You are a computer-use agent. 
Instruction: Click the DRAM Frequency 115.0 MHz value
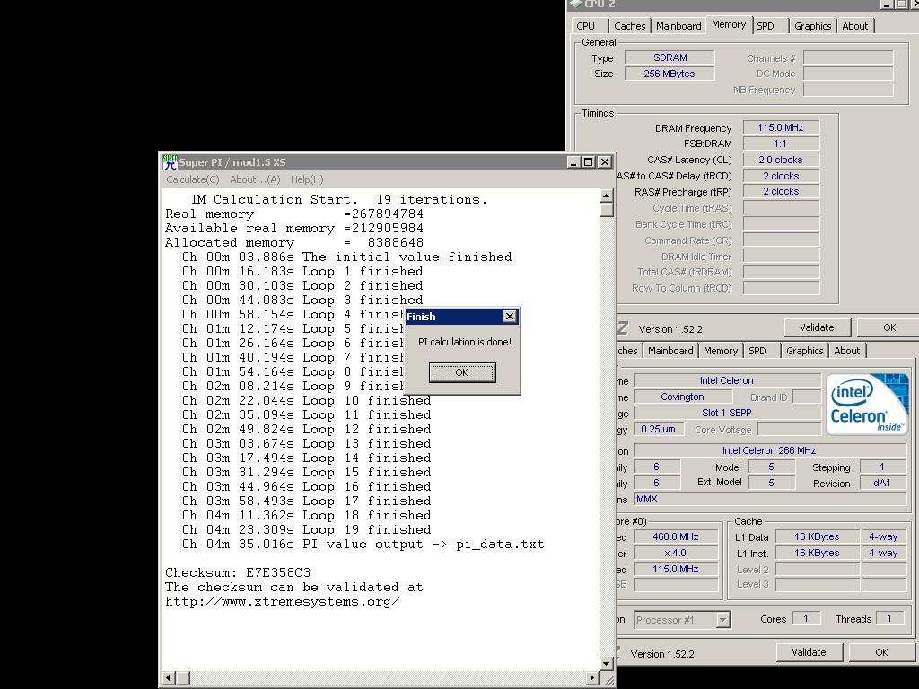tap(781, 127)
